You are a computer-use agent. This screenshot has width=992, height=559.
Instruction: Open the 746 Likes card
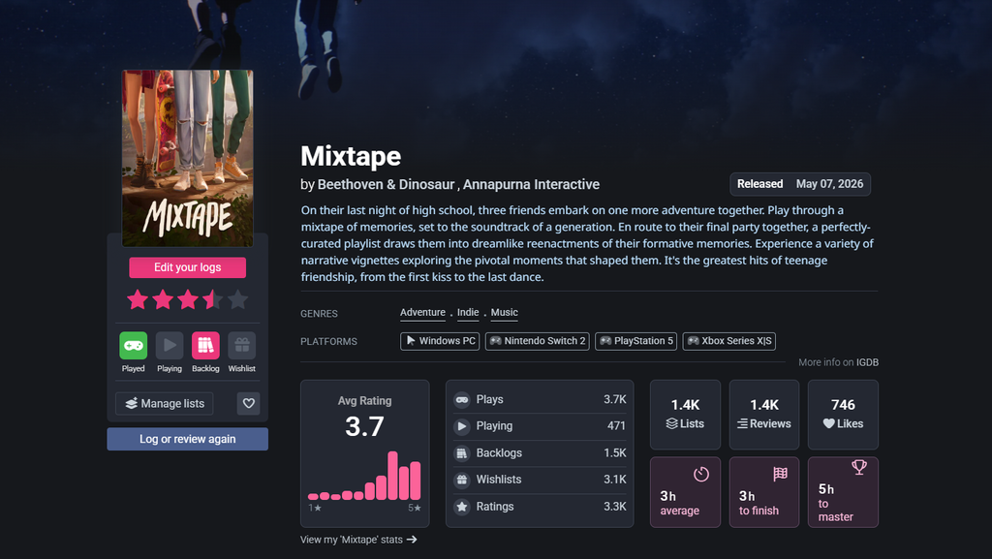(x=844, y=415)
